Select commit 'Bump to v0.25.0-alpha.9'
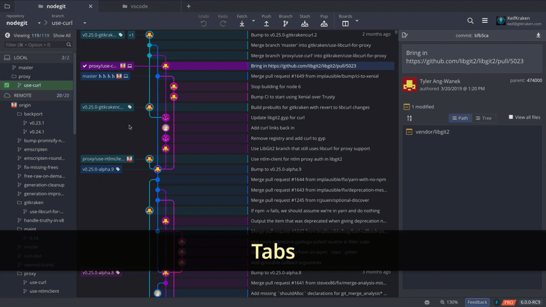 coord(276,169)
